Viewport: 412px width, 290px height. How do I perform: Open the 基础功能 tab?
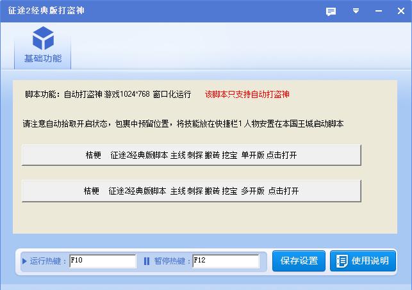coord(42,47)
